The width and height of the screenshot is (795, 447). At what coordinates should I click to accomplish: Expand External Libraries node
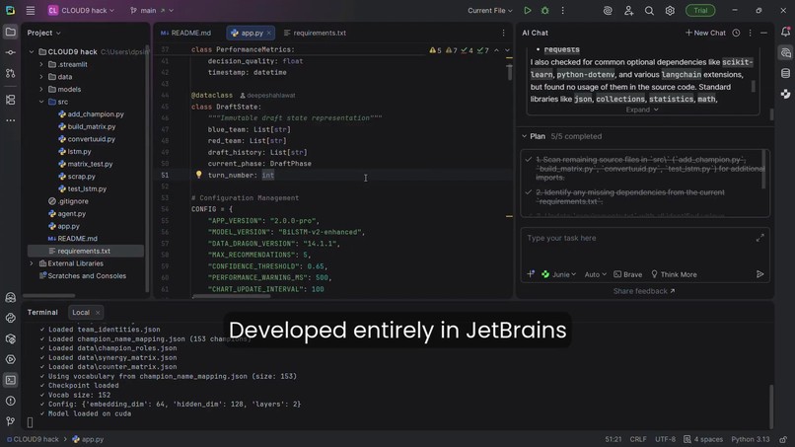(32, 263)
